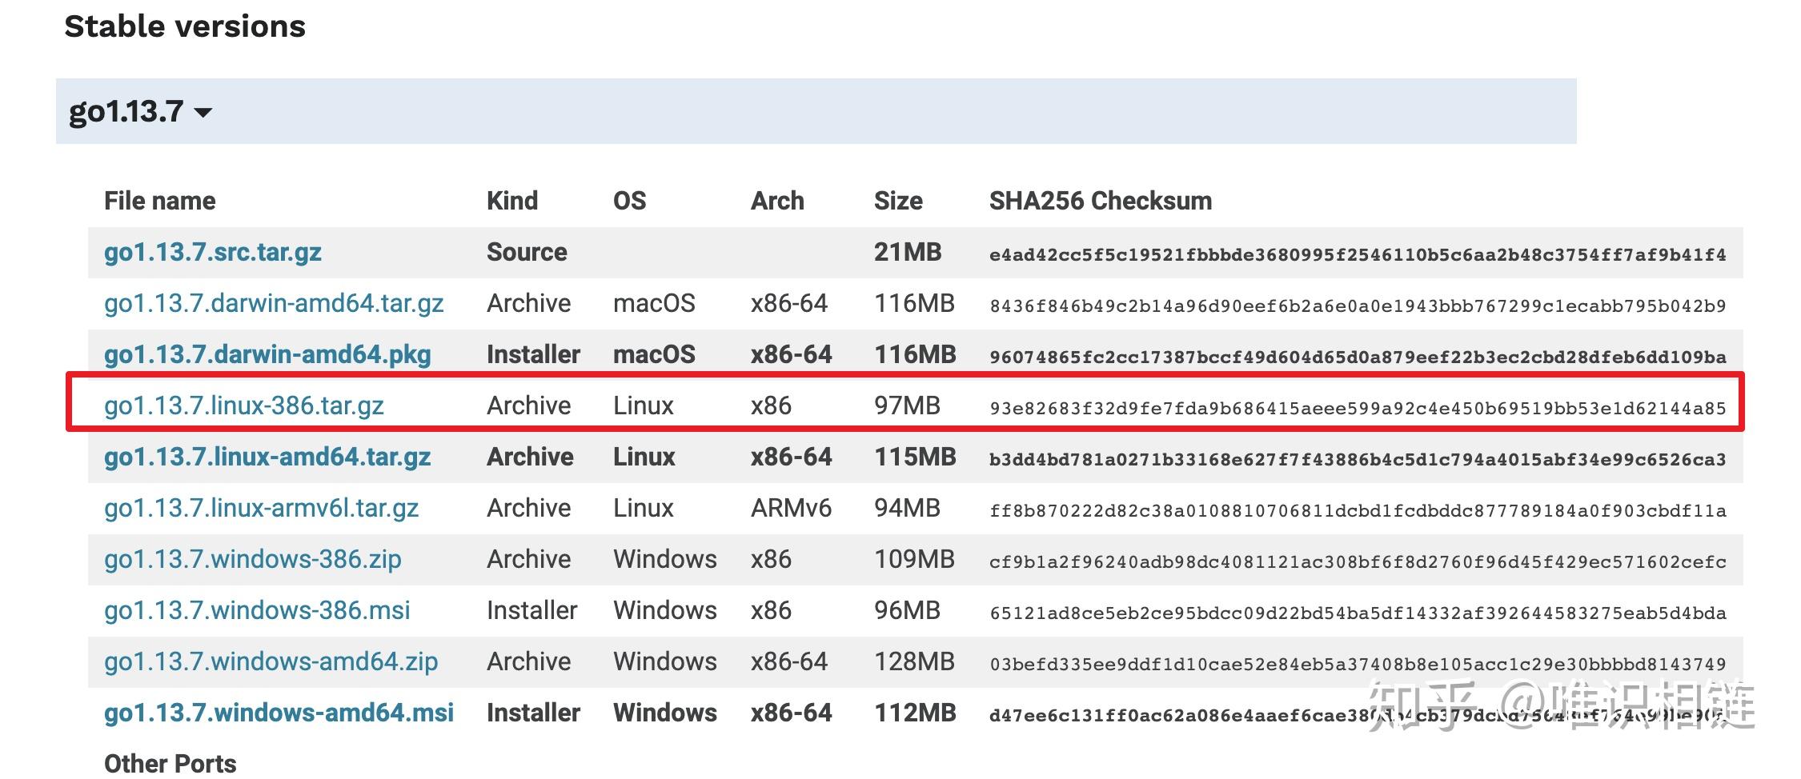Open go1.13.7.linux-armv6l.tar.gz link

coord(262,509)
